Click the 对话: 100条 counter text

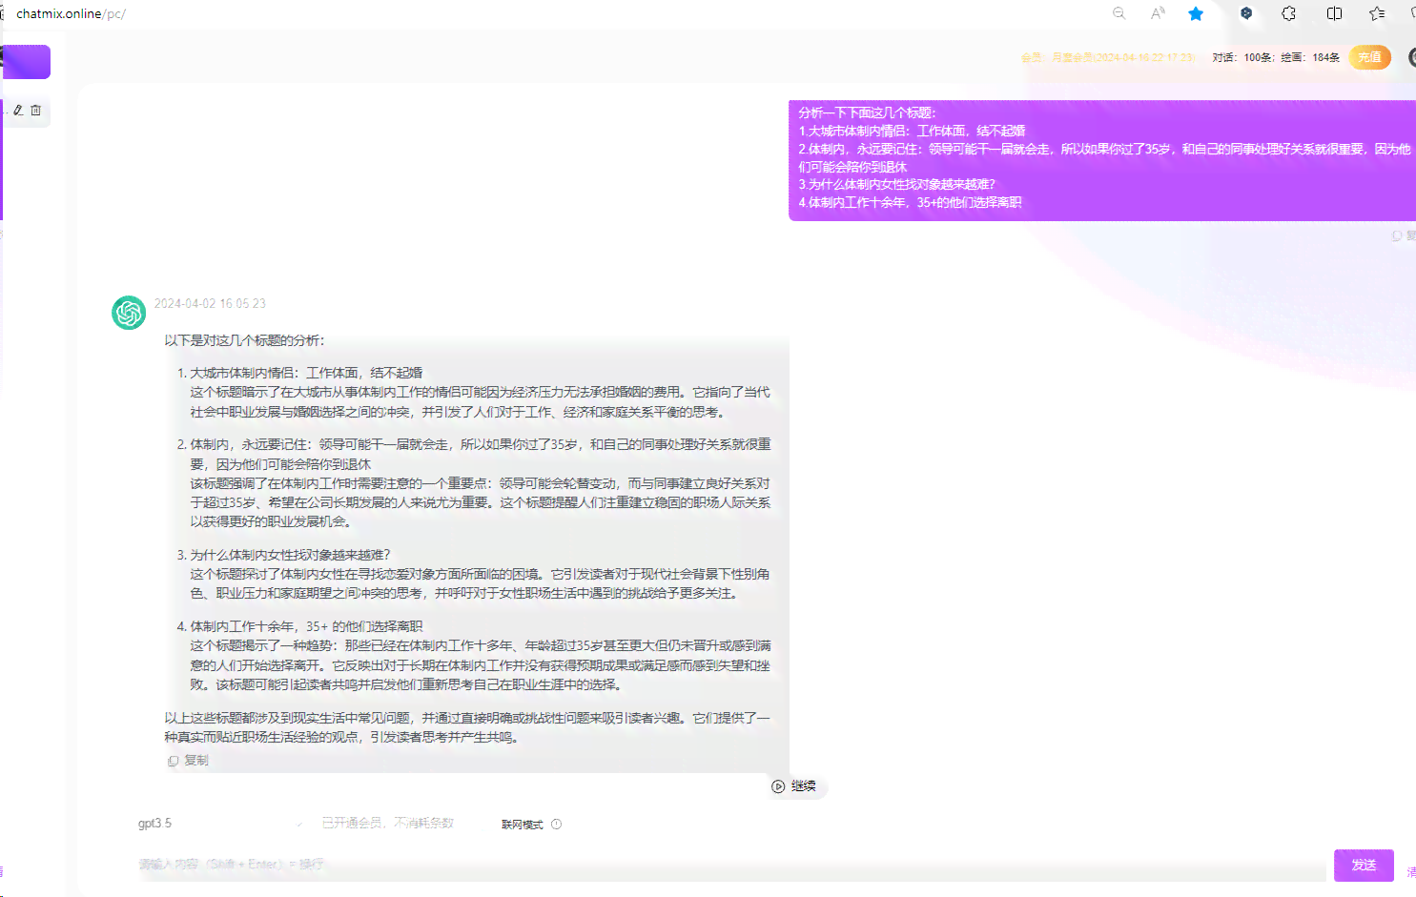[x=1243, y=57]
